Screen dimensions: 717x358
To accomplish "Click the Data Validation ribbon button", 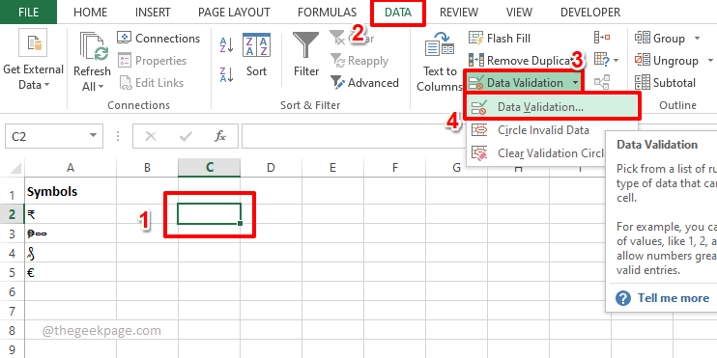I will click(516, 83).
